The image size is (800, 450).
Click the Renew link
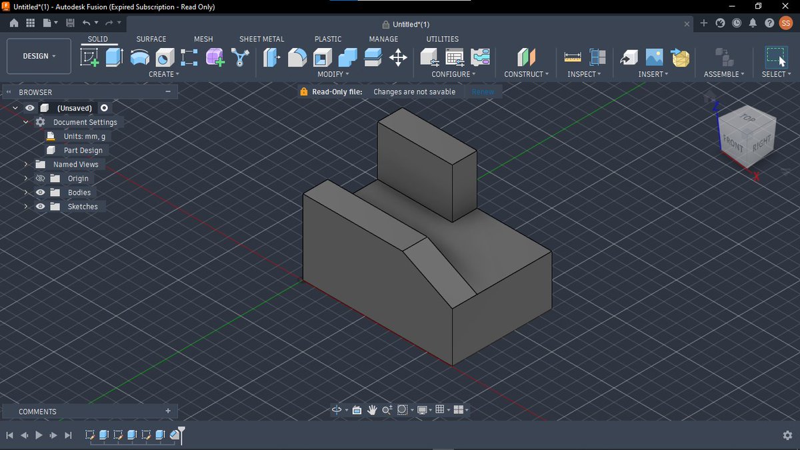[x=483, y=92]
